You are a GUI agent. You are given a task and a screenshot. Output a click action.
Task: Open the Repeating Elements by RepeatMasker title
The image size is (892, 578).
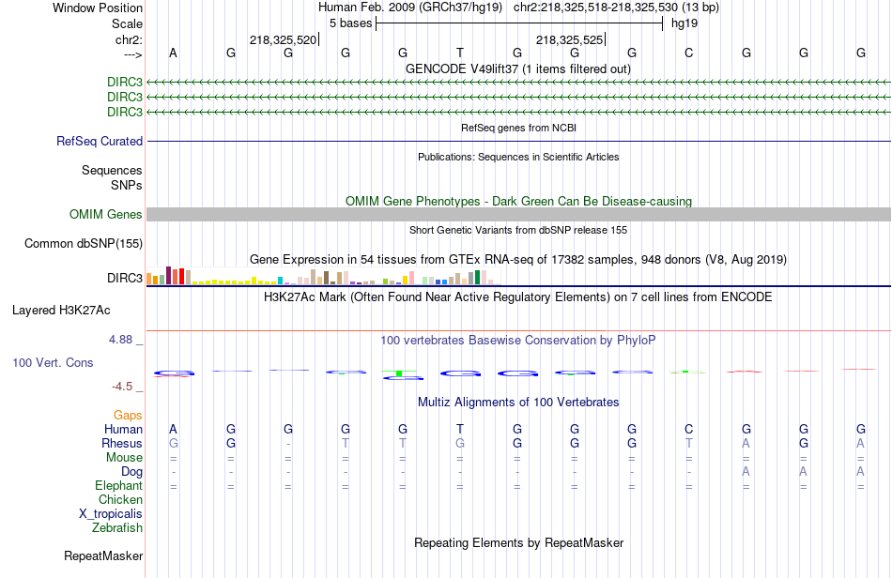[518, 542]
